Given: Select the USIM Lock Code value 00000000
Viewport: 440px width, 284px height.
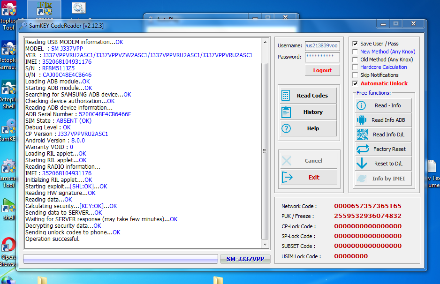Looking at the screenshot, I should point(351,256).
